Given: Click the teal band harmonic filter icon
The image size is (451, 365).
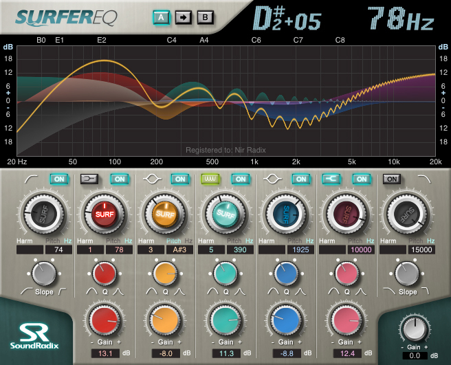Looking at the screenshot, I should click(210, 179).
